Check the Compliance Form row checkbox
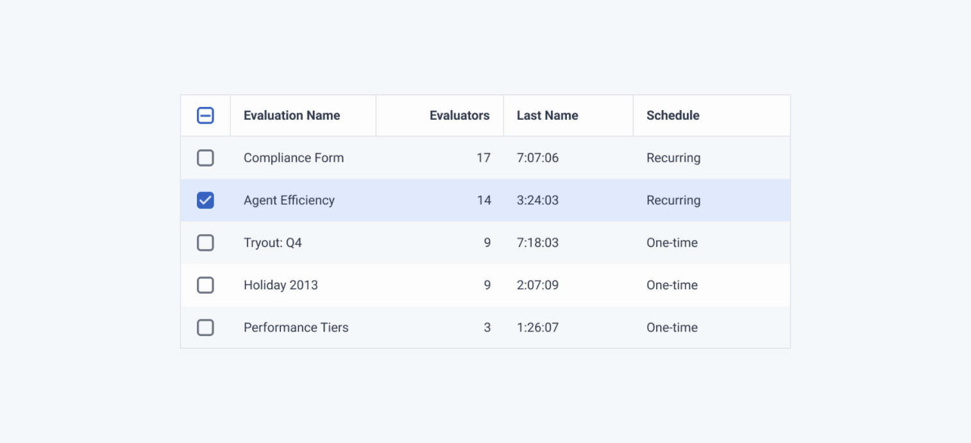 pos(205,158)
